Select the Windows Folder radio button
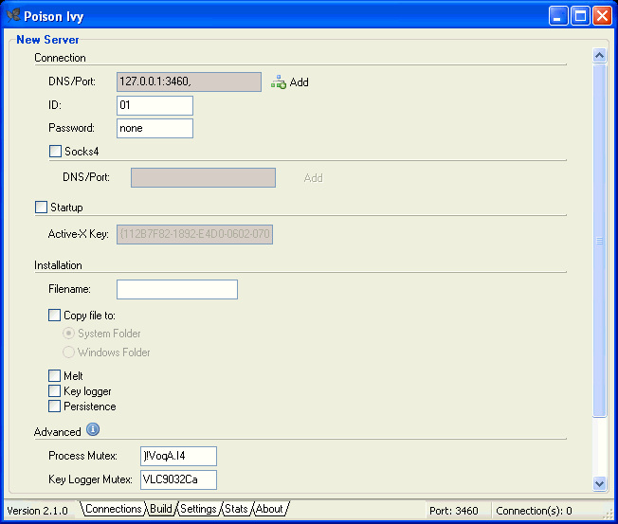This screenshot has height=524, width=618. (69, 352)
